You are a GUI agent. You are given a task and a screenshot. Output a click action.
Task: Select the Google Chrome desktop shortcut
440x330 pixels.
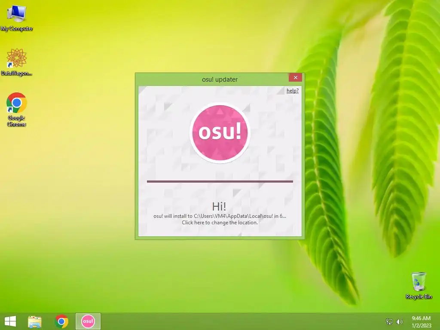tap(17, 110)
